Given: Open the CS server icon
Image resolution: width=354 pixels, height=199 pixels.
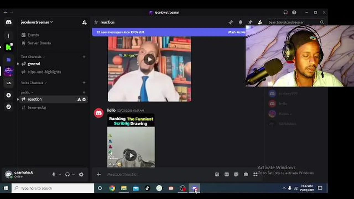Looking at the screenshot, I should (9, 83).
